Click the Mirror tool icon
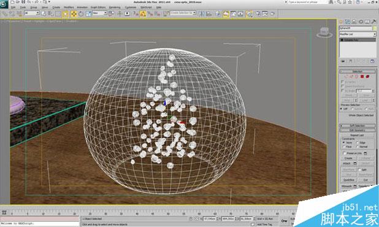379x227 pixels. (202, 13)
